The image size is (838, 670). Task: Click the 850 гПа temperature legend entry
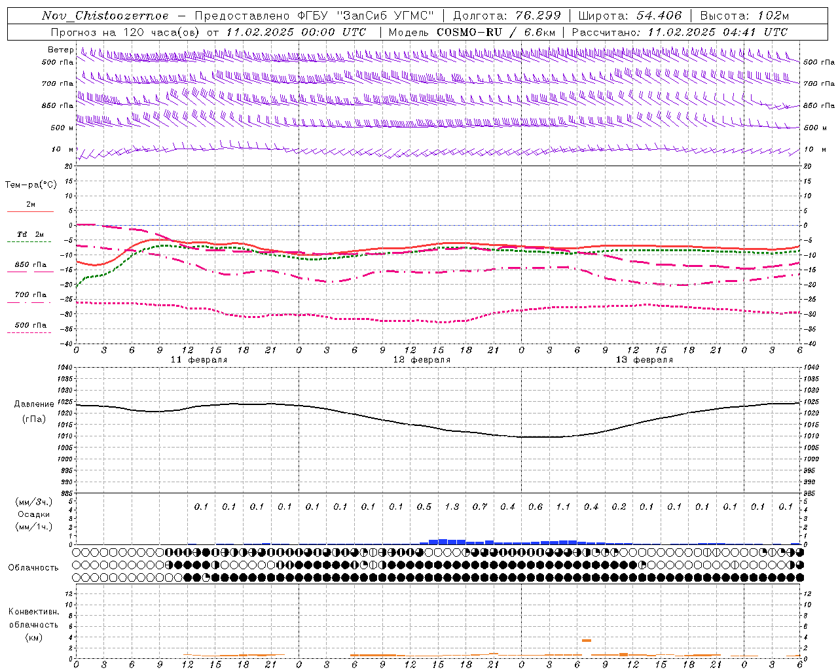[x=31, y=265]
